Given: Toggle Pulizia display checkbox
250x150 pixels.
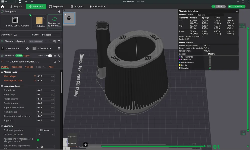Looking at the screenshot, I should tap(210, 65).
